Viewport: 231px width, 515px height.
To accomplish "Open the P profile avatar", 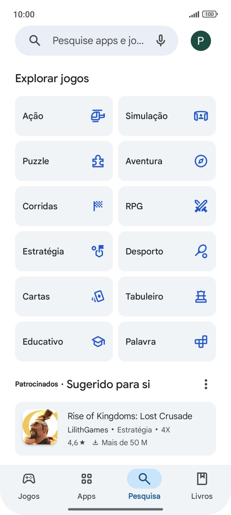I will coord(200,40).
